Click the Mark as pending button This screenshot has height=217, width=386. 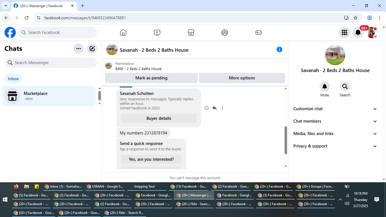pyautogui.click(x=151, y=78)
